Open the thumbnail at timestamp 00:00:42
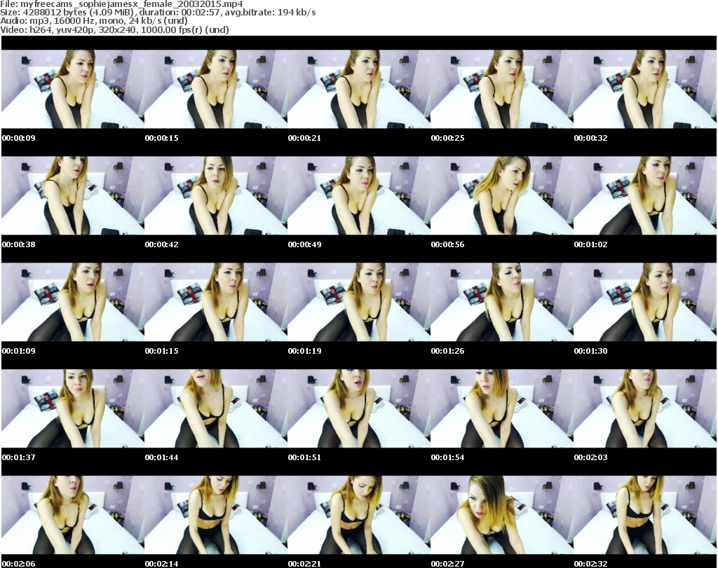The height and width of the screenshot is (568, 718). click(216, 195)
